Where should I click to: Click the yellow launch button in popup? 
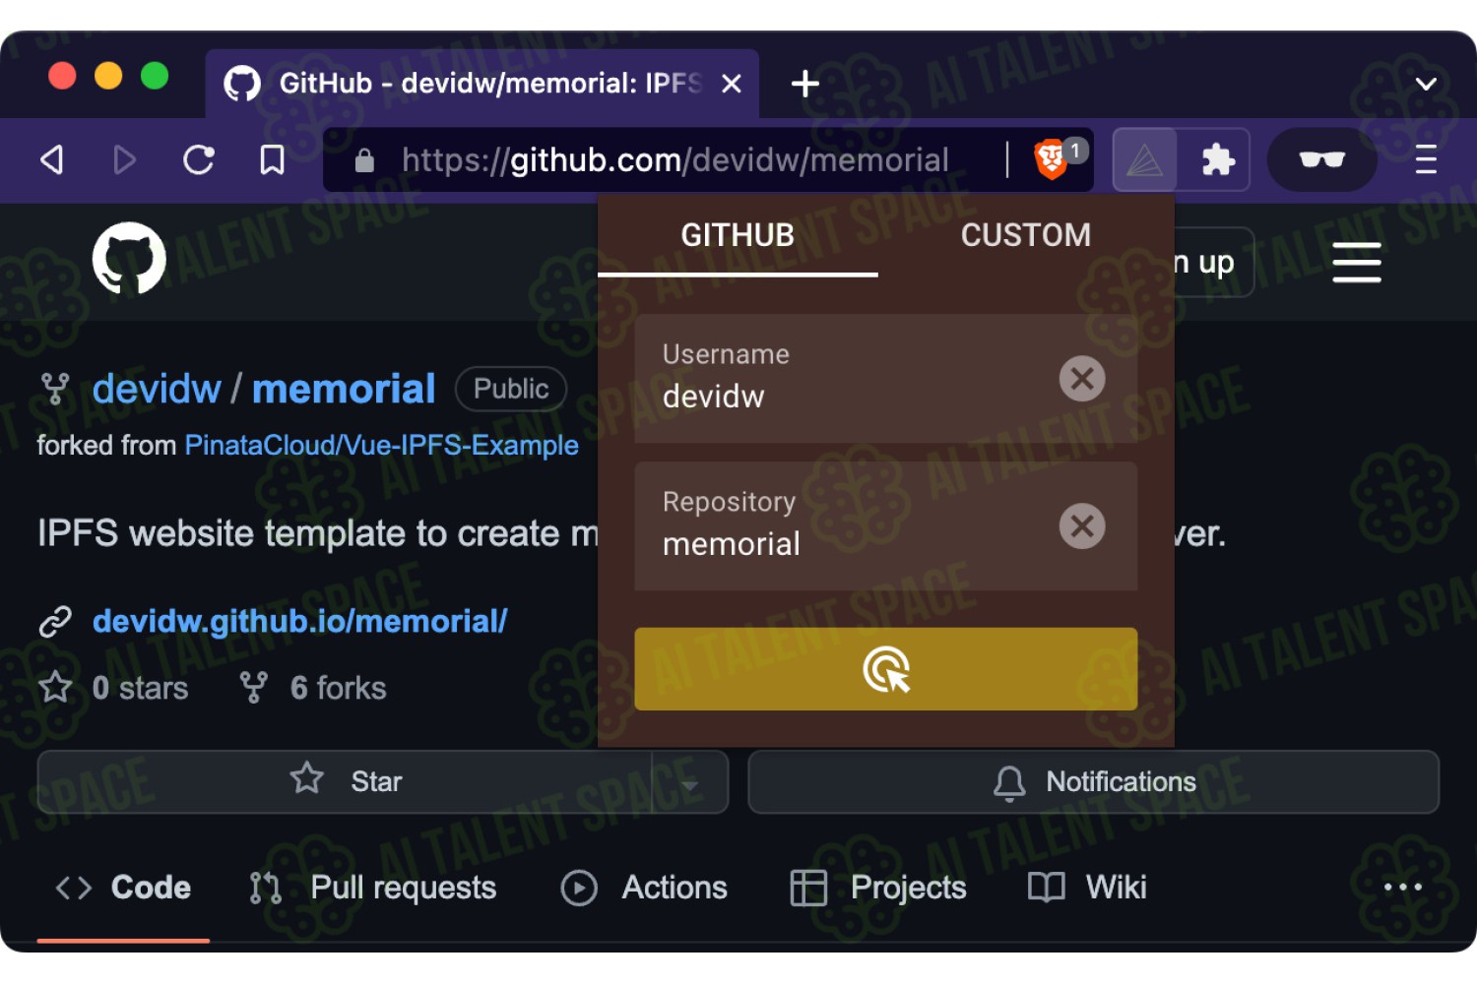(886, 669)
